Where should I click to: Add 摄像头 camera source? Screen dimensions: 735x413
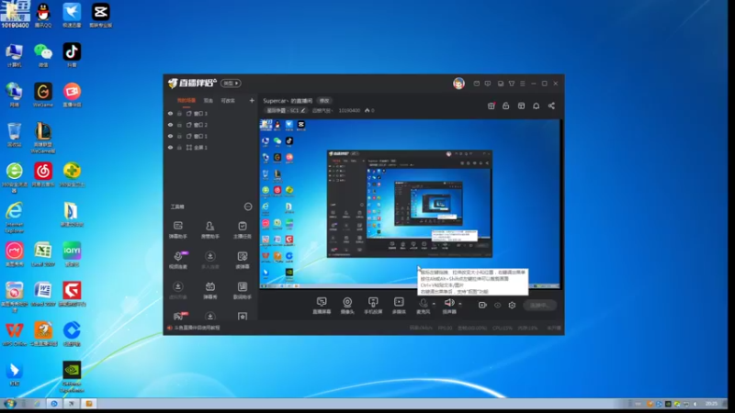(x=347, y=306)
